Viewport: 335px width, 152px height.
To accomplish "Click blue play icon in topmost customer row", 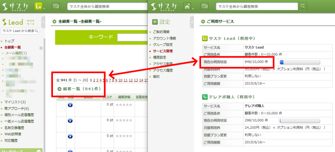I will (70, 105).
